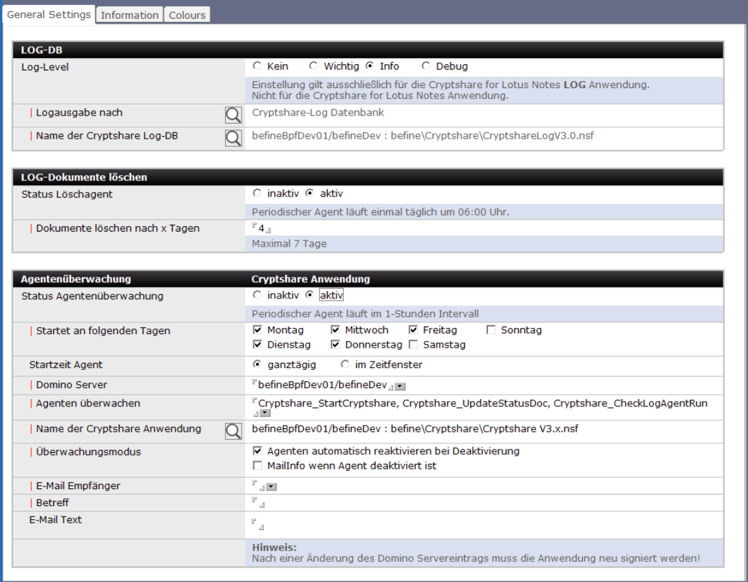Select ganztägig start time option

[x=257, y=364]
